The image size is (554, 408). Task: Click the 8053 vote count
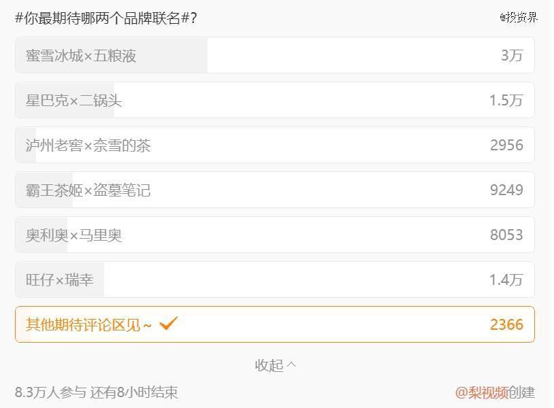pos(506,235)
